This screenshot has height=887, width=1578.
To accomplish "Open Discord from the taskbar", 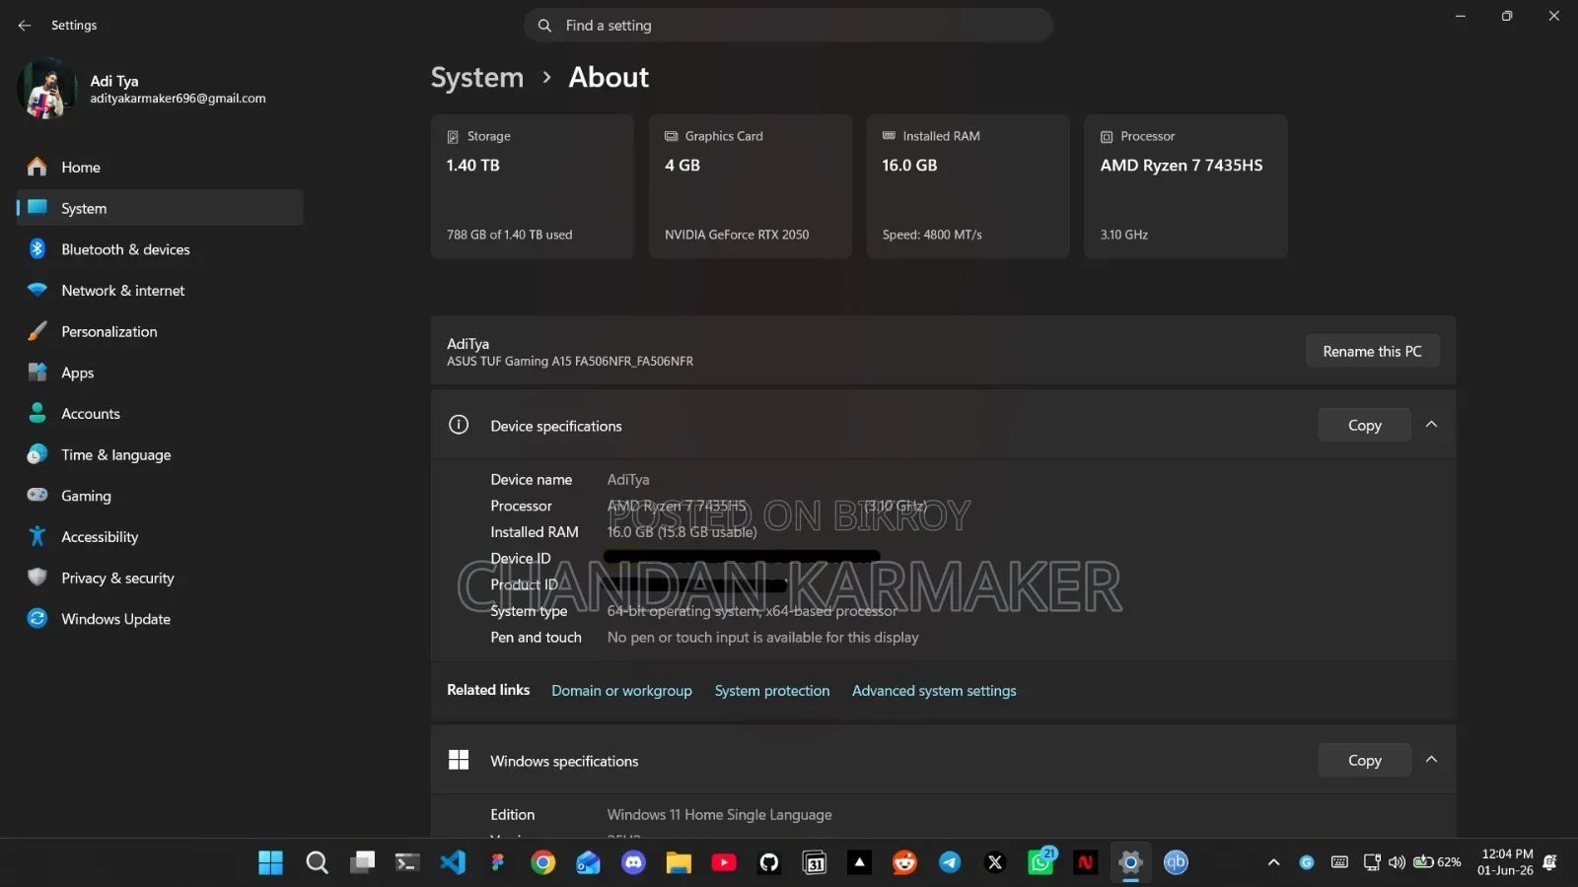I will tap(633, 863).
